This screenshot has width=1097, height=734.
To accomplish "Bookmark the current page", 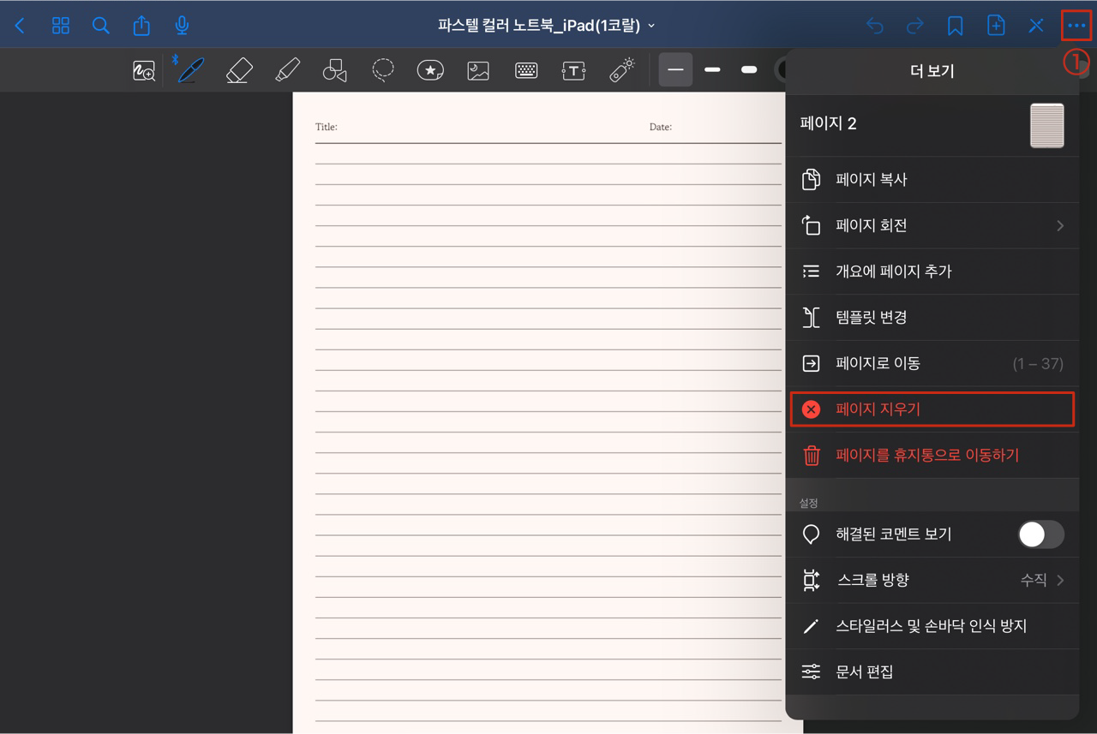I will pos(955,26).
